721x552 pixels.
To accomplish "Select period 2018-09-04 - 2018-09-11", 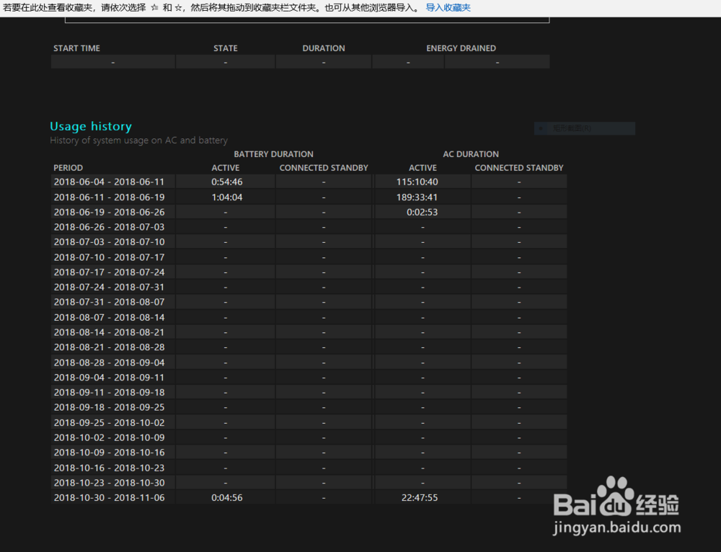I will coord(109,378).
